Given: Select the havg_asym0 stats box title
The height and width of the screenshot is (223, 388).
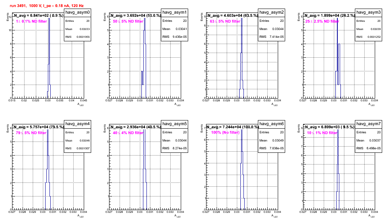Looking at the screenshot, I should click(x=78, y=12).
